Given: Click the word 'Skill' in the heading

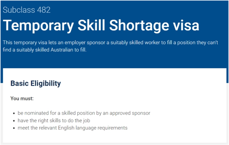Looking at the screenshot, I should (x=91, y=25).
